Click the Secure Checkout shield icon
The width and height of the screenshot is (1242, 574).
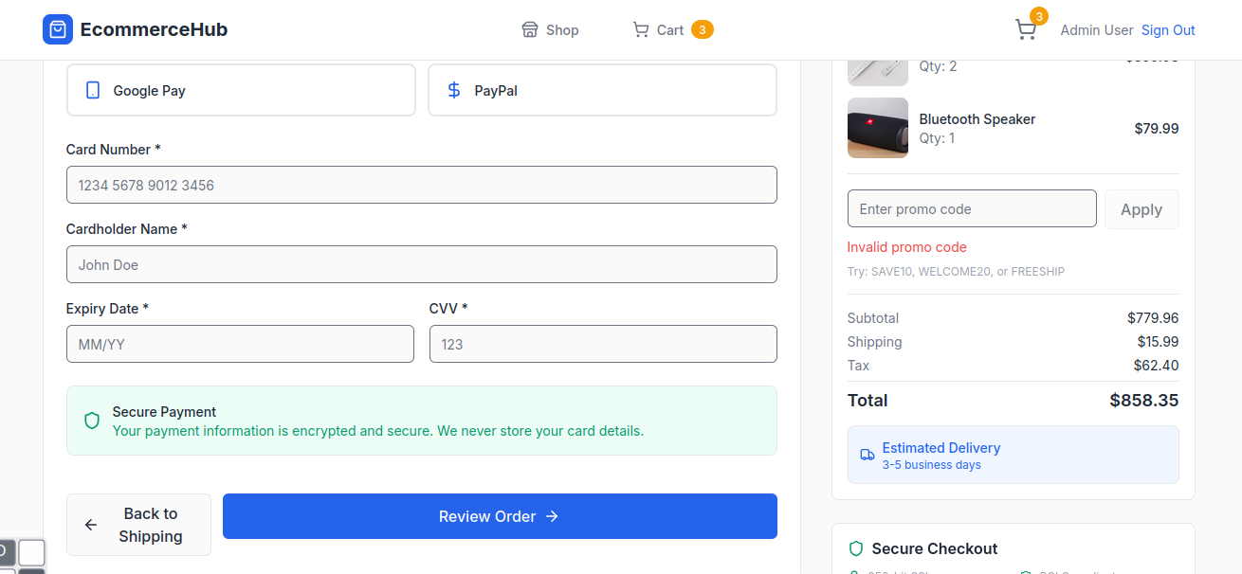point(856,548)
